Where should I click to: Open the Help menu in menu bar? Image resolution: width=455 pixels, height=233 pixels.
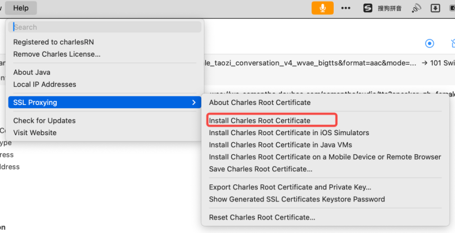tap(21, 8)
